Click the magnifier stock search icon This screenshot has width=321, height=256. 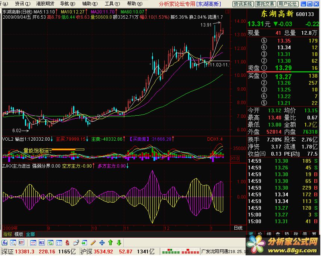[13, 243]
